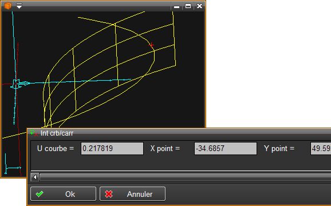Click the Int crb/carr dialog title bar
The width and height of the screenshot is (331, 206).
click(x=179, y=133)
